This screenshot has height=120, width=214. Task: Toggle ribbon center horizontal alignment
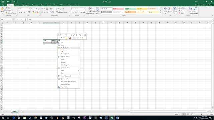click(45, 12)
